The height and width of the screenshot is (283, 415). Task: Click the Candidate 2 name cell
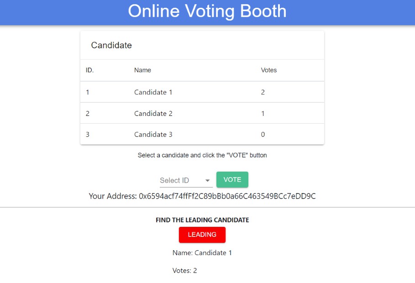[x=153, y=113]
